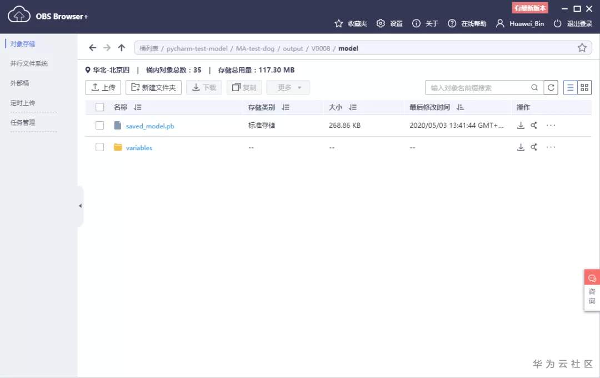Click the red 有最新版本 update badge
This screenshot has height=378, width=600.
coord(530,8)
